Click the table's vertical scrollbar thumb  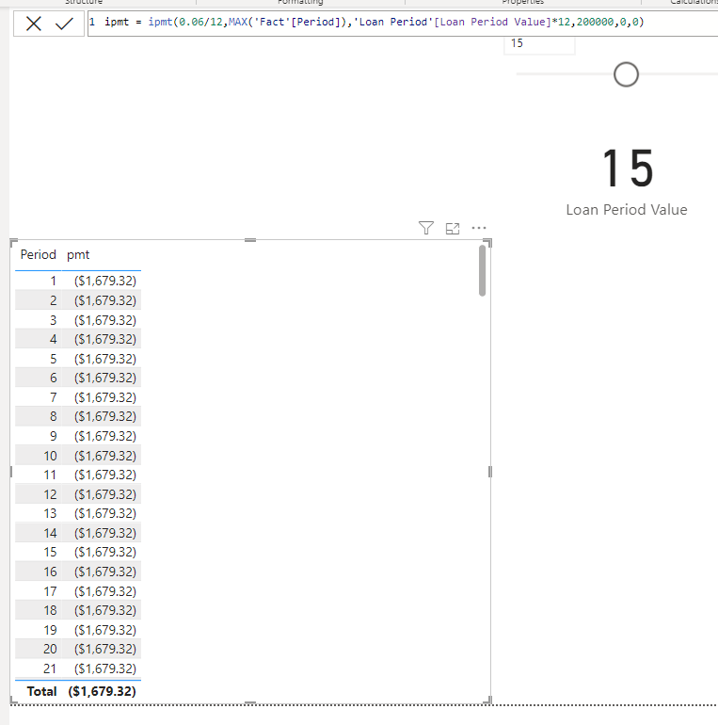click(x=483, y=271)
